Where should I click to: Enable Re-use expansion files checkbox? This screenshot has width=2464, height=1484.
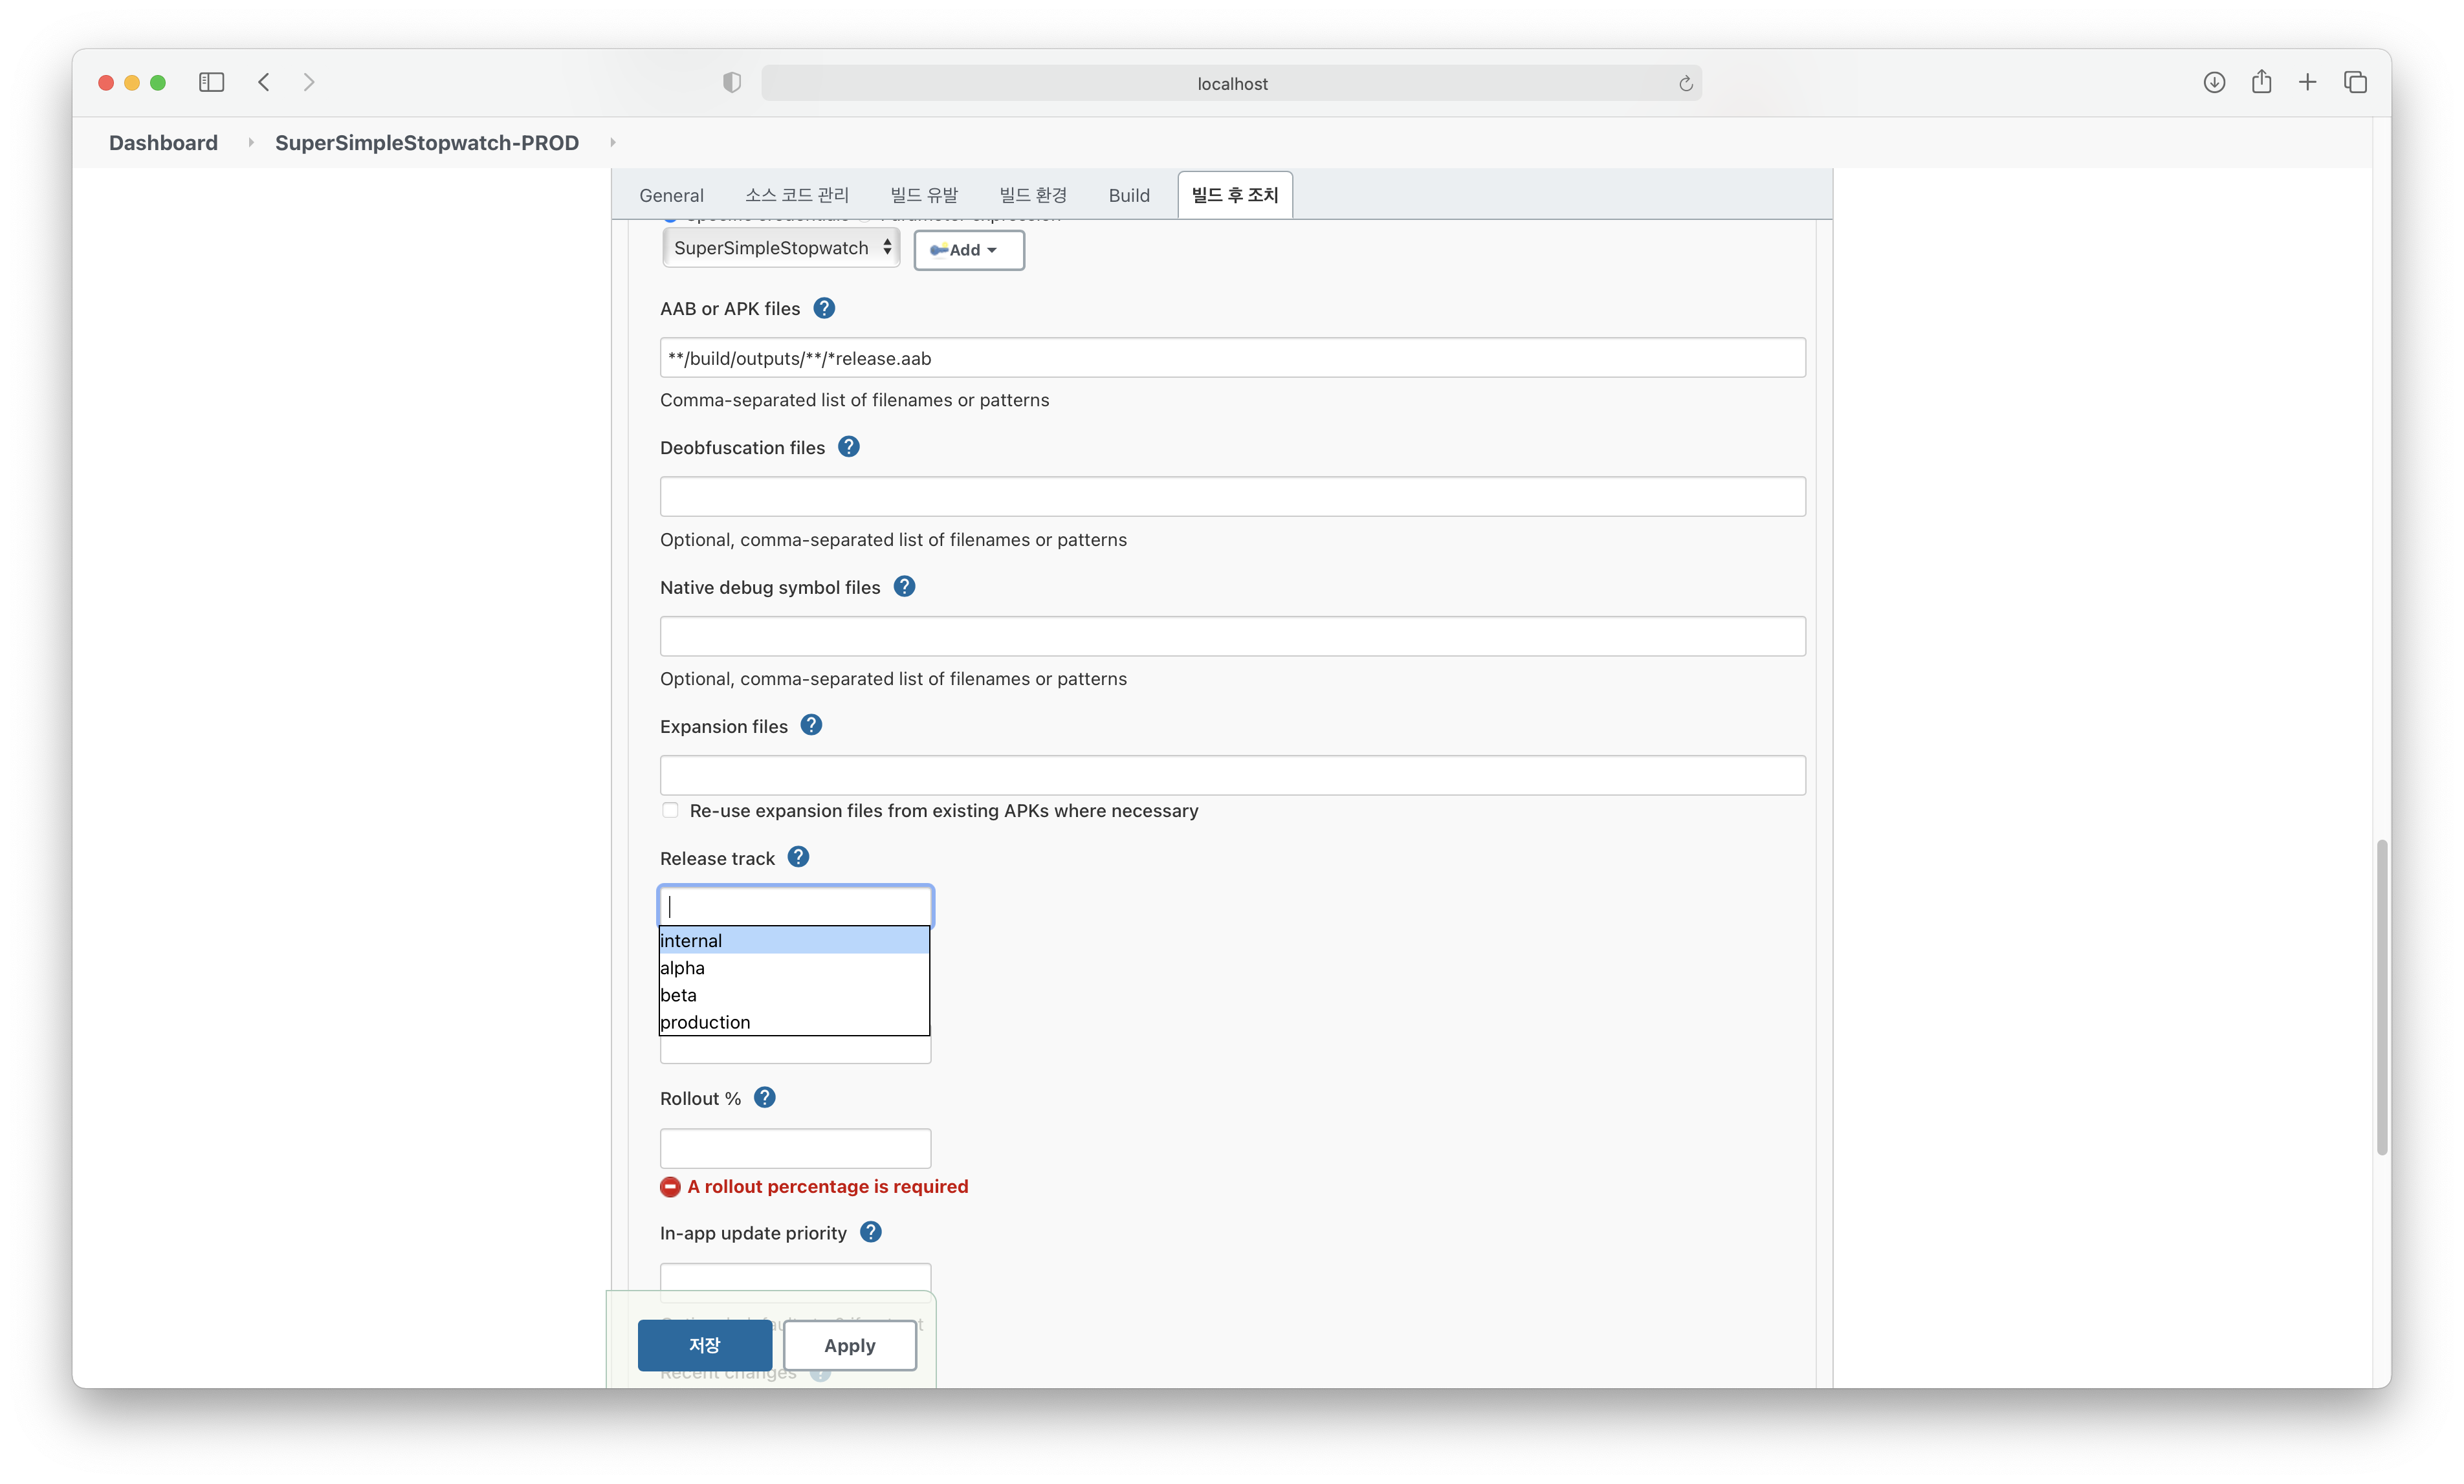(670, 811)
